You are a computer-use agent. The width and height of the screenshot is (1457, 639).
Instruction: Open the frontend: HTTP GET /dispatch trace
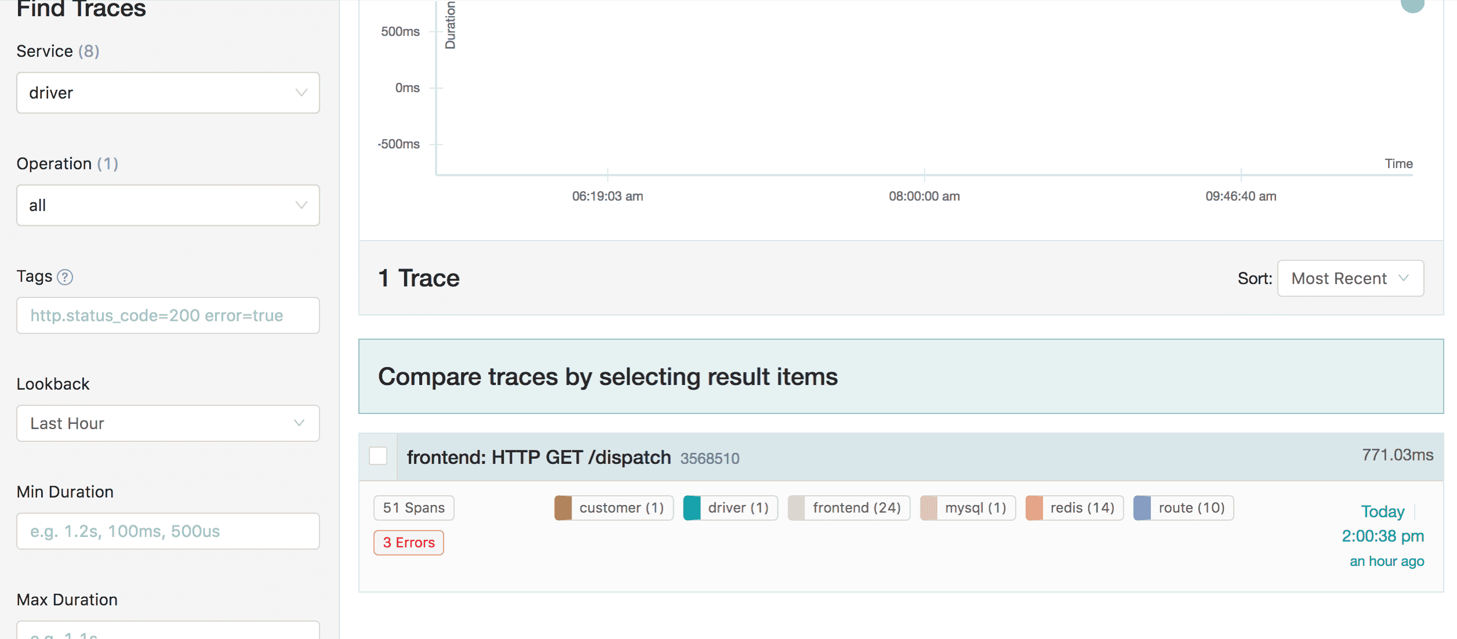pyautogui.click(x=538, y=457)
